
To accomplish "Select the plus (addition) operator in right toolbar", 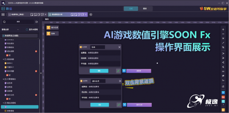I will (x=223, y=29).
